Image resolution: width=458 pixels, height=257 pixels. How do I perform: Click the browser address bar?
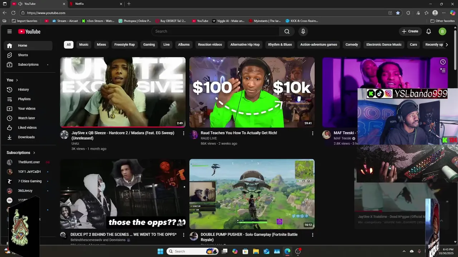pyautogui.click(x=204, y=13)
